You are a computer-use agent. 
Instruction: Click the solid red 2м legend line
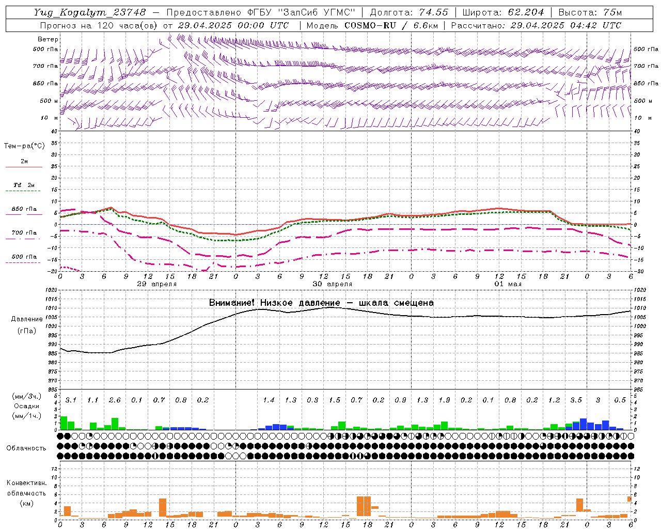(x=24, y=167)
